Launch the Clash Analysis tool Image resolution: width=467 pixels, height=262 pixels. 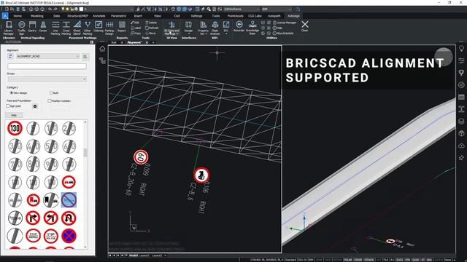(x=215, y=28)
